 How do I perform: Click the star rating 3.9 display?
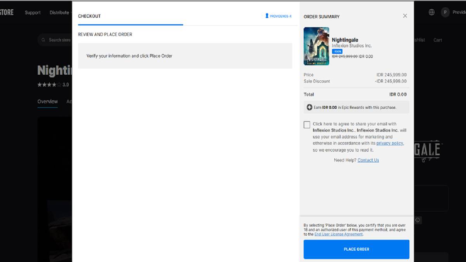[x=53, y=85]
